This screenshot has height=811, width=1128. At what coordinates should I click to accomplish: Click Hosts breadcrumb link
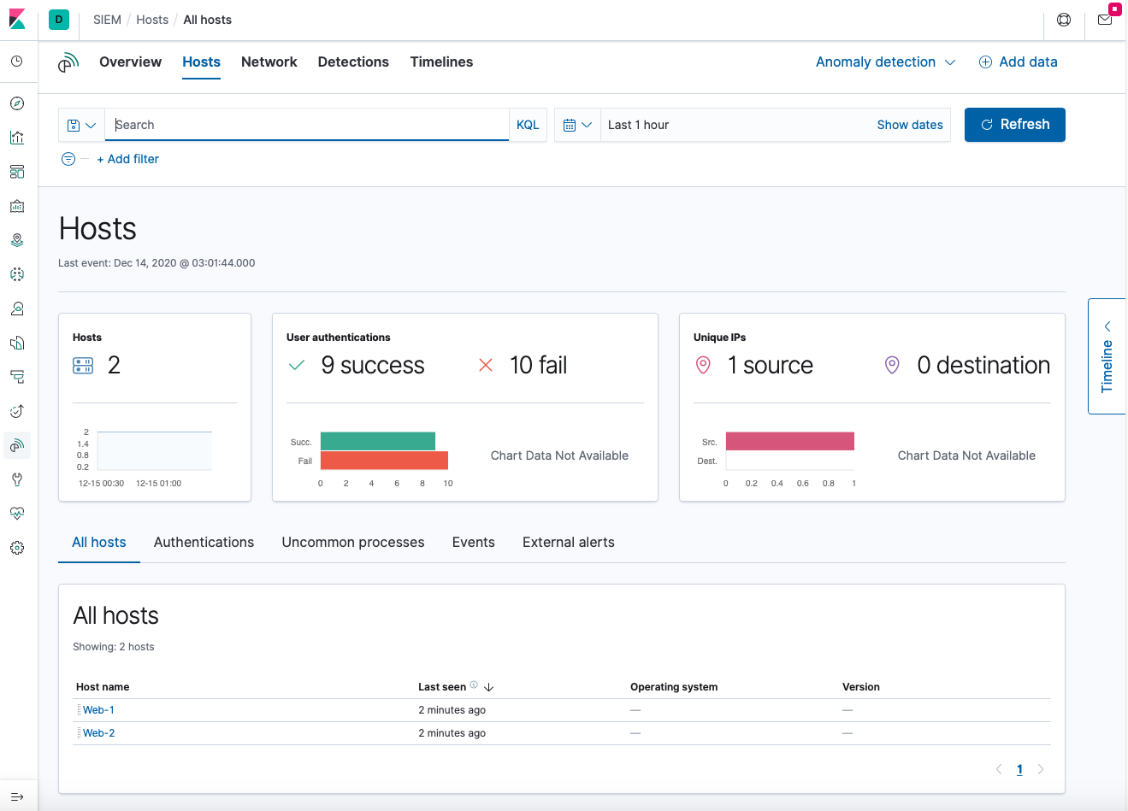[152, 20]
